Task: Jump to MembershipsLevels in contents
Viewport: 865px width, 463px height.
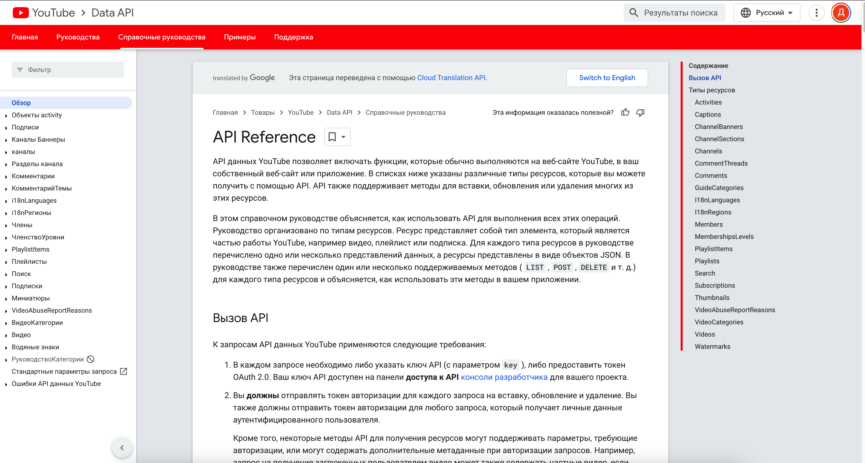Action: [724, 237]
